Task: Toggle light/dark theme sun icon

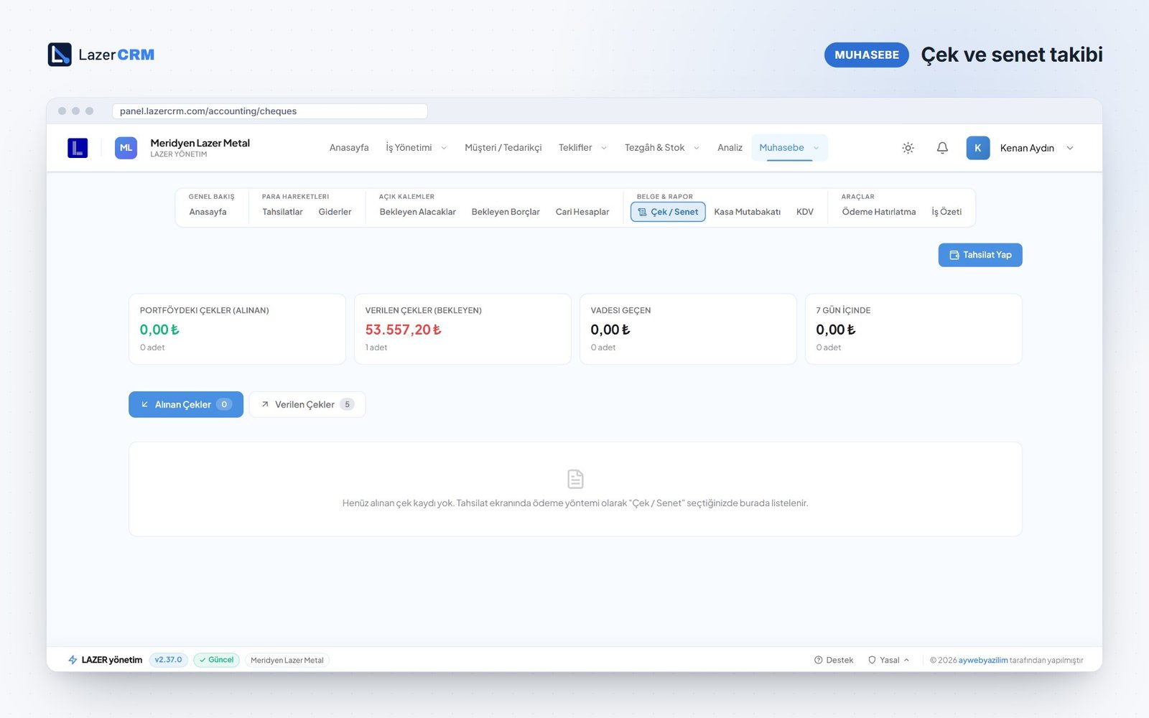Action: coord(908,148)
